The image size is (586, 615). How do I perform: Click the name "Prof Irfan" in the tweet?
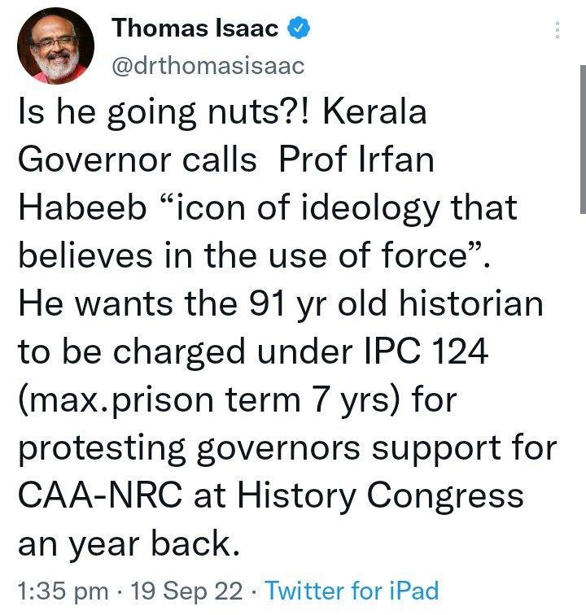(x=357, y=160)
